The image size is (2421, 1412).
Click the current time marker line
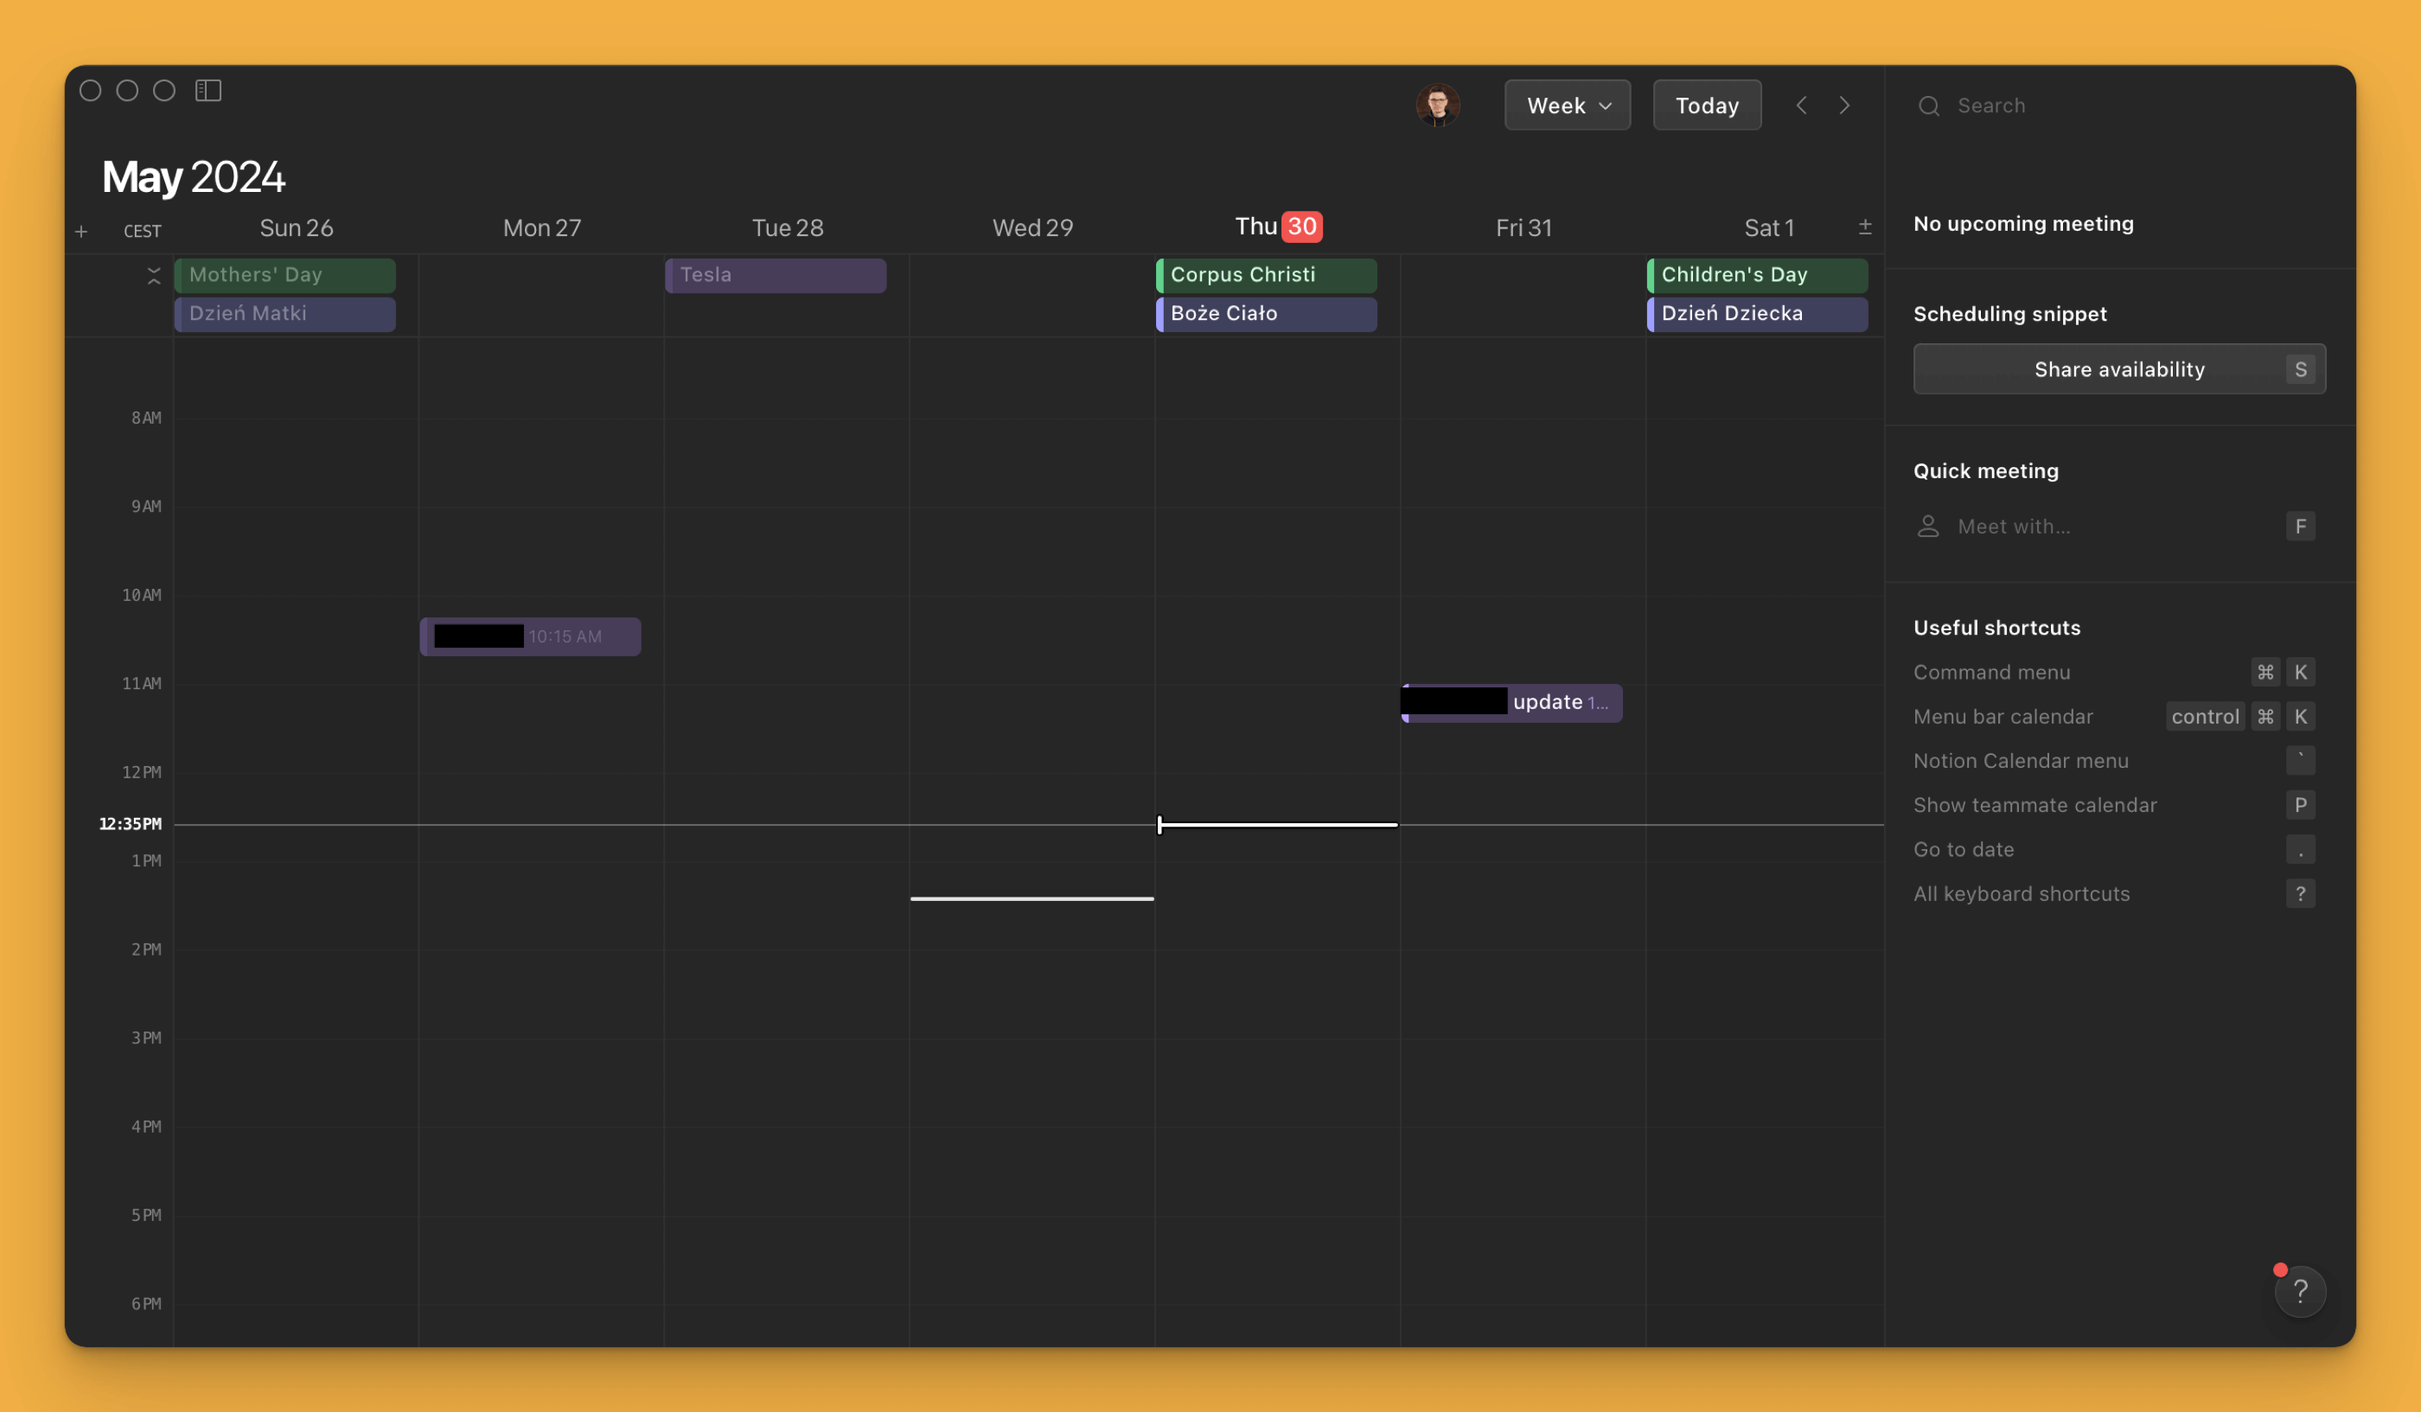click(1277, 824)
